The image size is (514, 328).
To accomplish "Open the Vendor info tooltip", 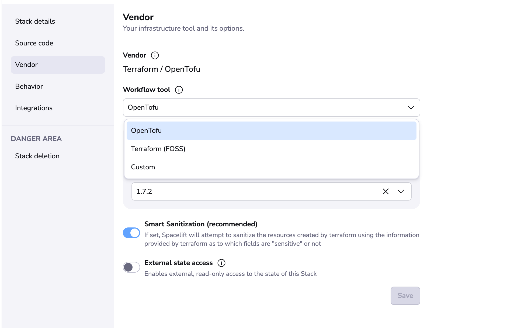I will pyautogui.click(x=154, y=55).
